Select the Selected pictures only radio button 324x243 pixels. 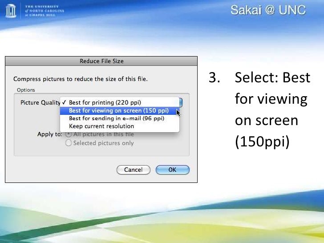point(69,143)
